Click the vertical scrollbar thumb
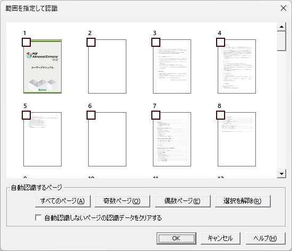The image size is (292, 251). (x=281, y=41)
